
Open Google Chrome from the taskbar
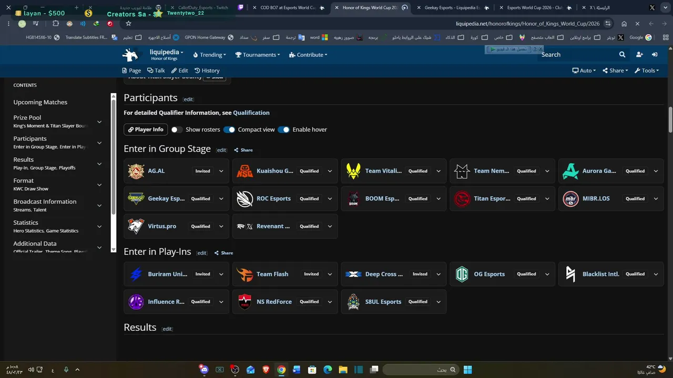[281, 370]
